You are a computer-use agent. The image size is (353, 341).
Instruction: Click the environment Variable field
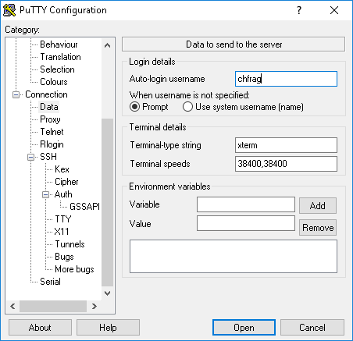tap(246, 204)
